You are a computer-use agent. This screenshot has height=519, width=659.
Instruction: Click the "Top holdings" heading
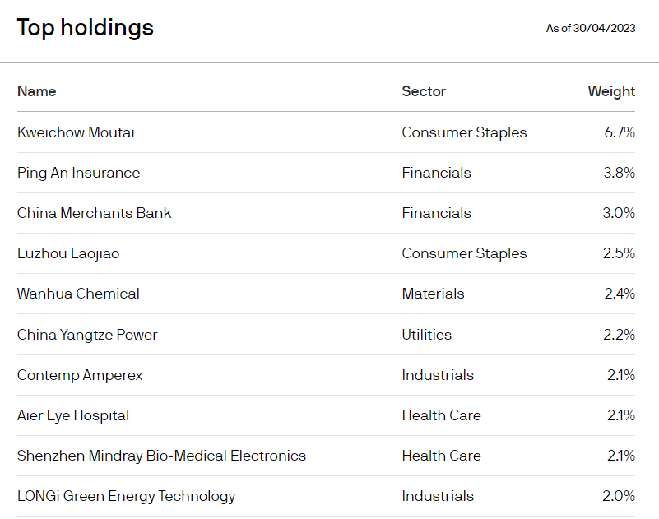pyautogui.click(x=85, y=28)
